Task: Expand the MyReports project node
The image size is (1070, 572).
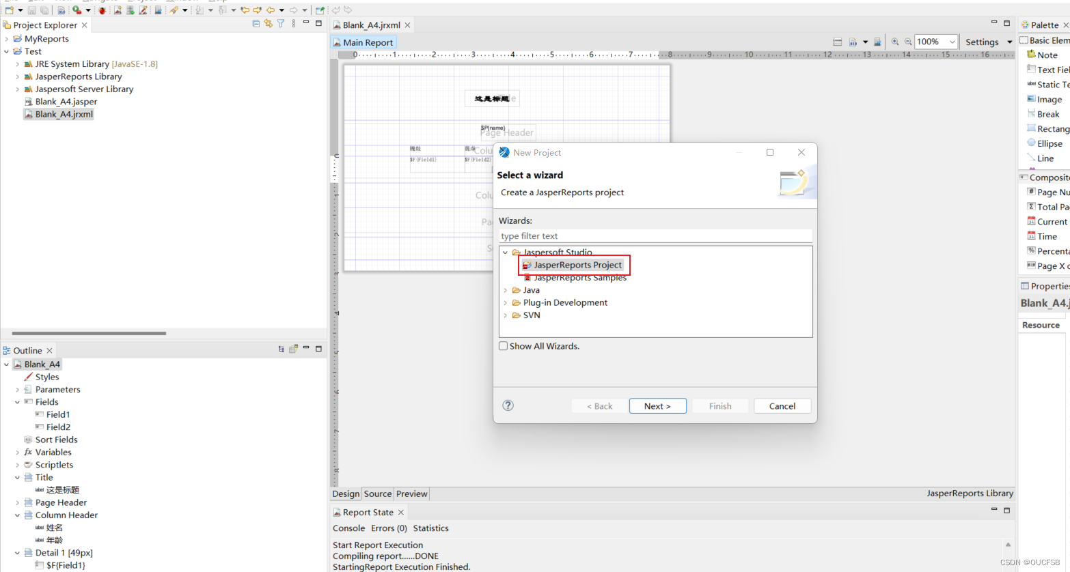Action: pyautogui.click(x=7, y=39)
